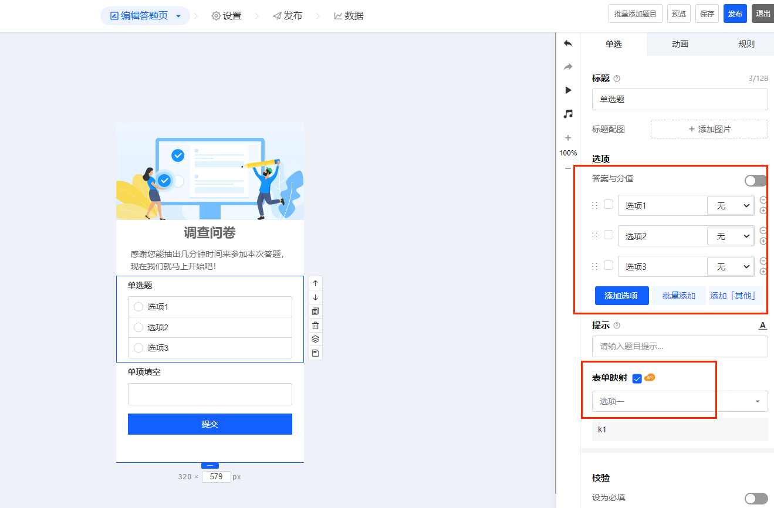Open the background music note icon
Screen dimensions: 774x508
[567, 114]
